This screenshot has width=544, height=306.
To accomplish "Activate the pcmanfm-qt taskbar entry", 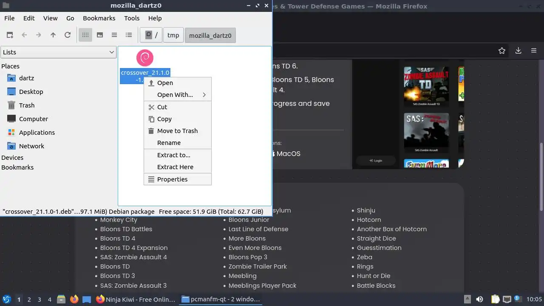I will click(221, 299).
